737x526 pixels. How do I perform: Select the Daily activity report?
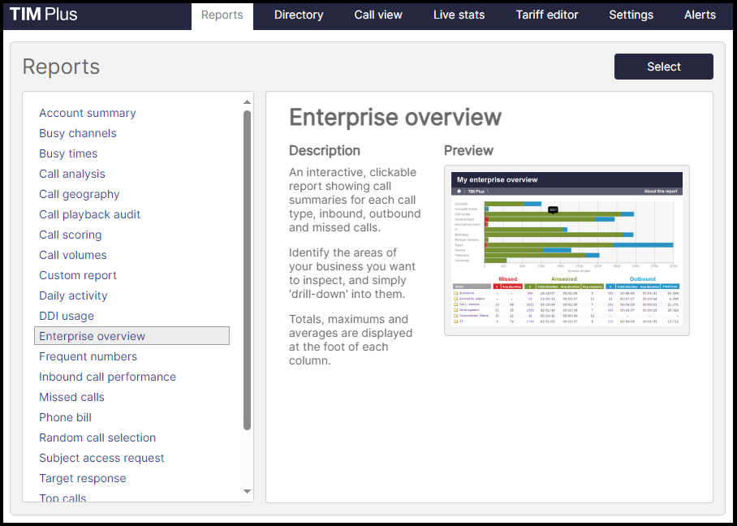click(73, 295)
